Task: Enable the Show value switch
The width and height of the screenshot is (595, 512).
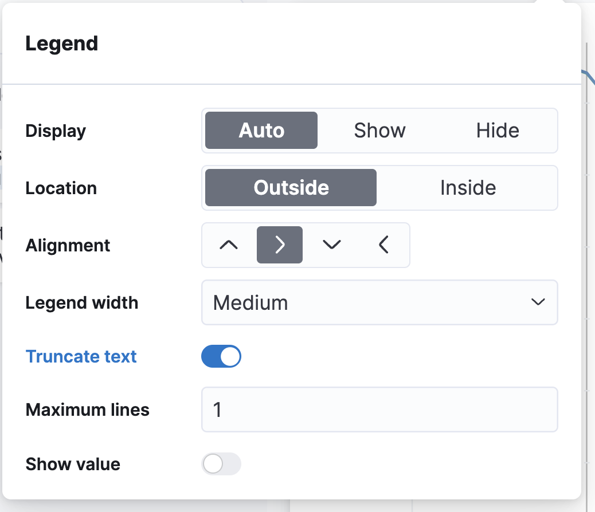Action: (x=221, y=464)
